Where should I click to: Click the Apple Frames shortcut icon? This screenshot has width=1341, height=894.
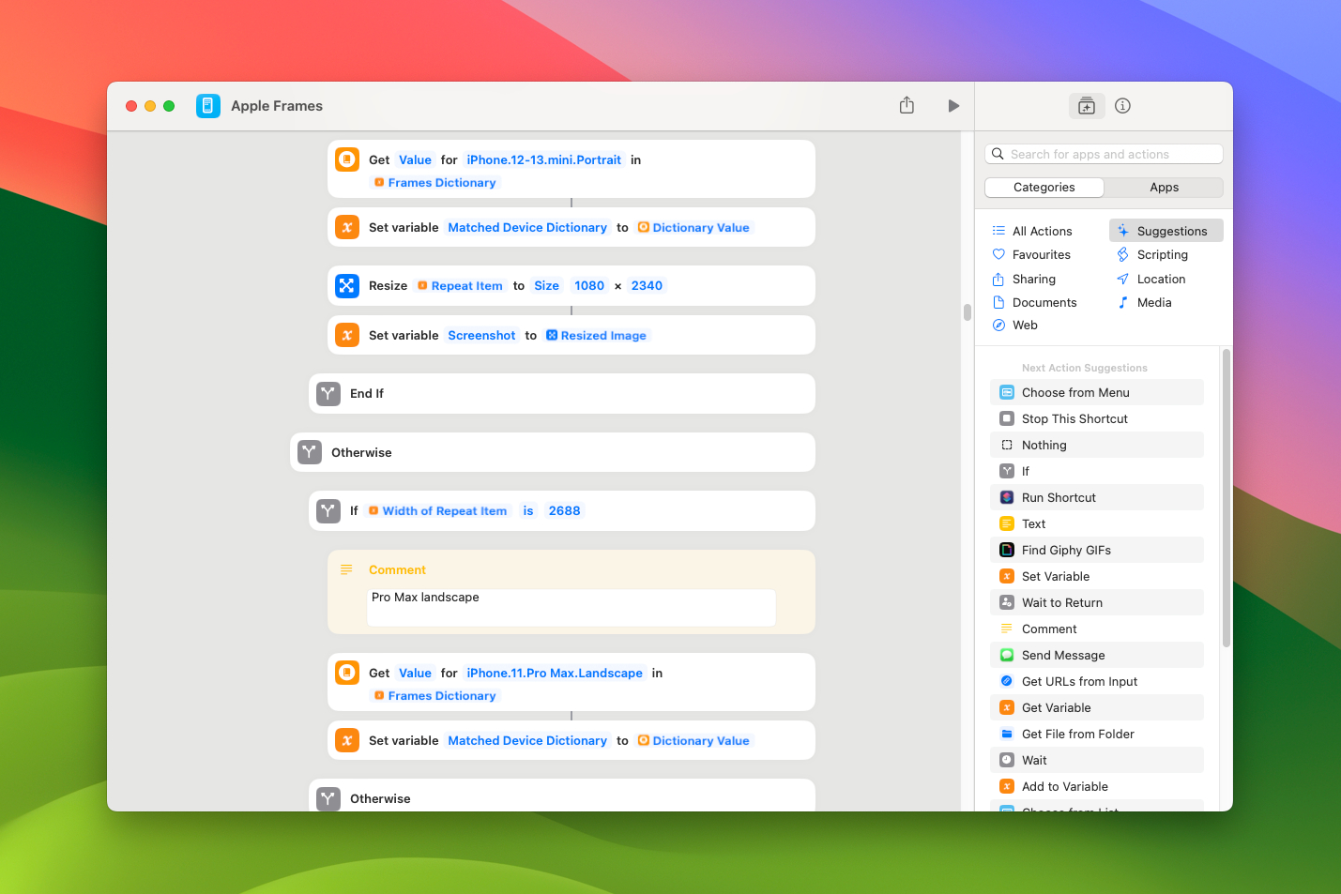click(208, 106)
